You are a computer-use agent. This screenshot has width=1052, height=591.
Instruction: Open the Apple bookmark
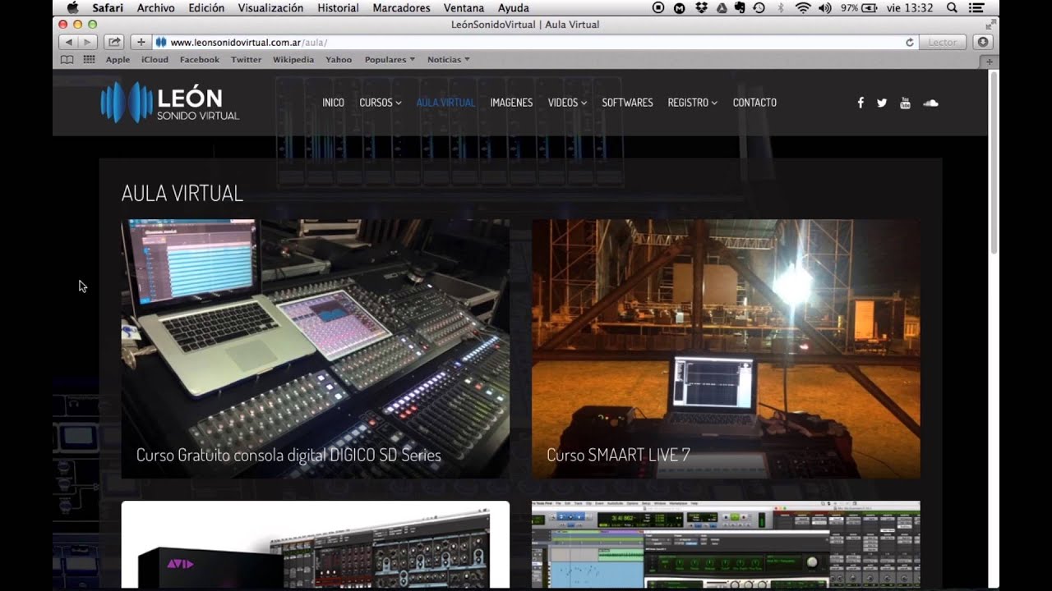pos(118,59)
